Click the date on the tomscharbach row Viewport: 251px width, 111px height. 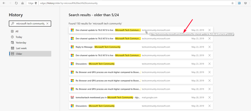[x=198, y=97]
